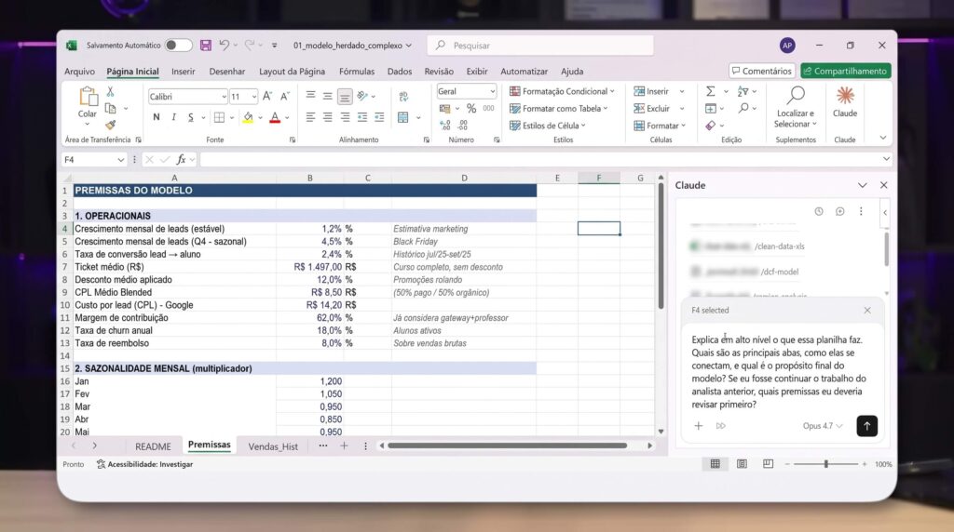
Task: Click the Acessibilidade: Investigar status item
Action: (x=144, y=464)
